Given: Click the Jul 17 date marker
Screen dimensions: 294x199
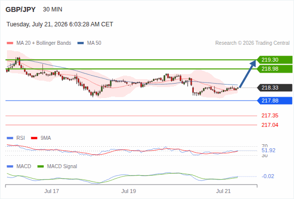Looking at the screenshot, I should (x=51, y=191).
